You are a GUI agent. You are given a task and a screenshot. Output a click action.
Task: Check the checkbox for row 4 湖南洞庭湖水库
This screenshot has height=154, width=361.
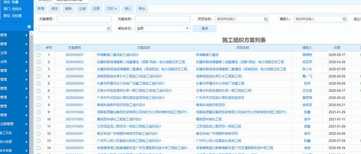click(x=38, y=77)
